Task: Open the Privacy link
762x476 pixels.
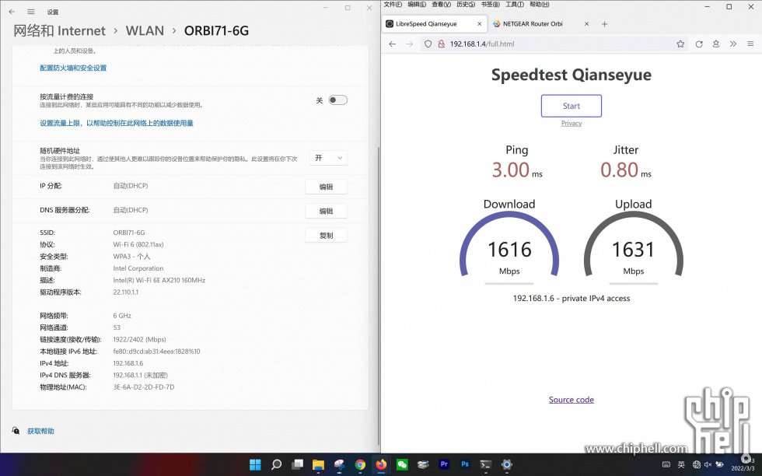Action: (x=571, y=124)
